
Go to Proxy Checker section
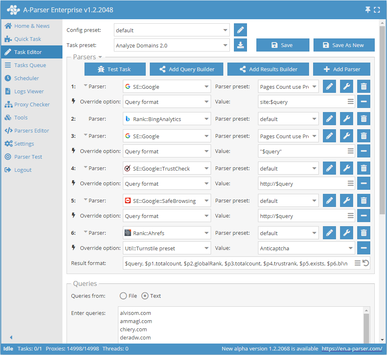coord(32,104)
